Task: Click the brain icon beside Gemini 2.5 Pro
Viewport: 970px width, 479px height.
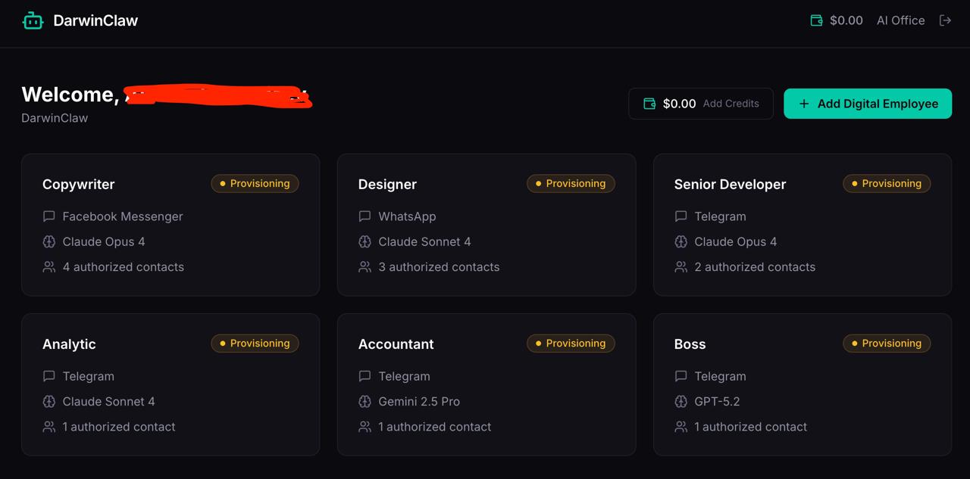Action: coord(365,402)
